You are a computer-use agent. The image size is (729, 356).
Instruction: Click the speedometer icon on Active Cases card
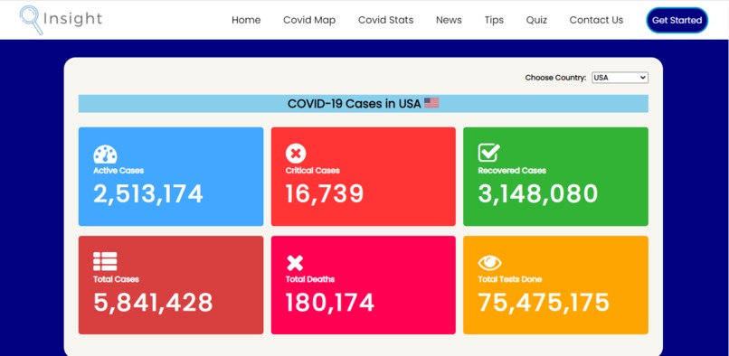(x=105, y=154)
